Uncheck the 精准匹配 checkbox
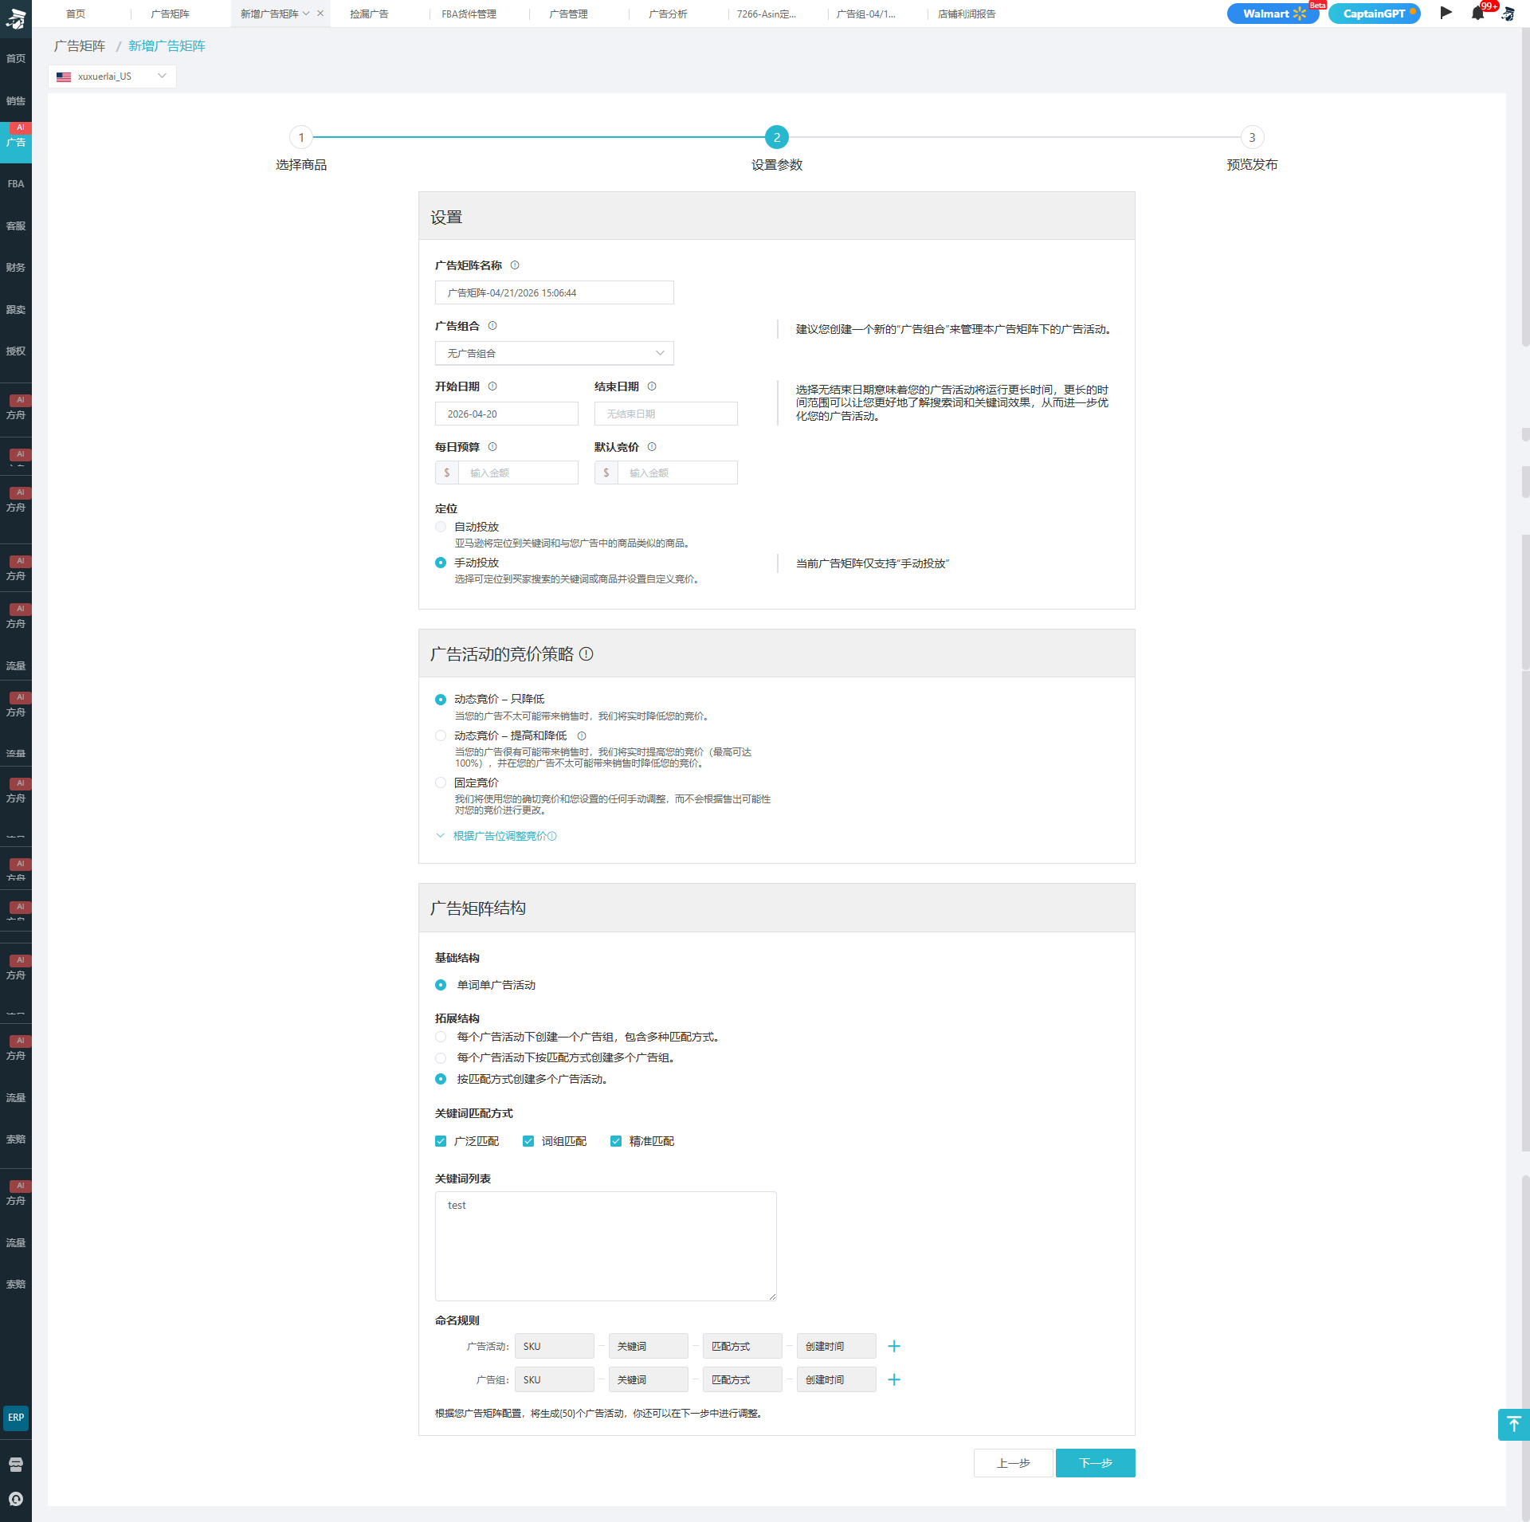1530x1522 pixels. 616,1141
